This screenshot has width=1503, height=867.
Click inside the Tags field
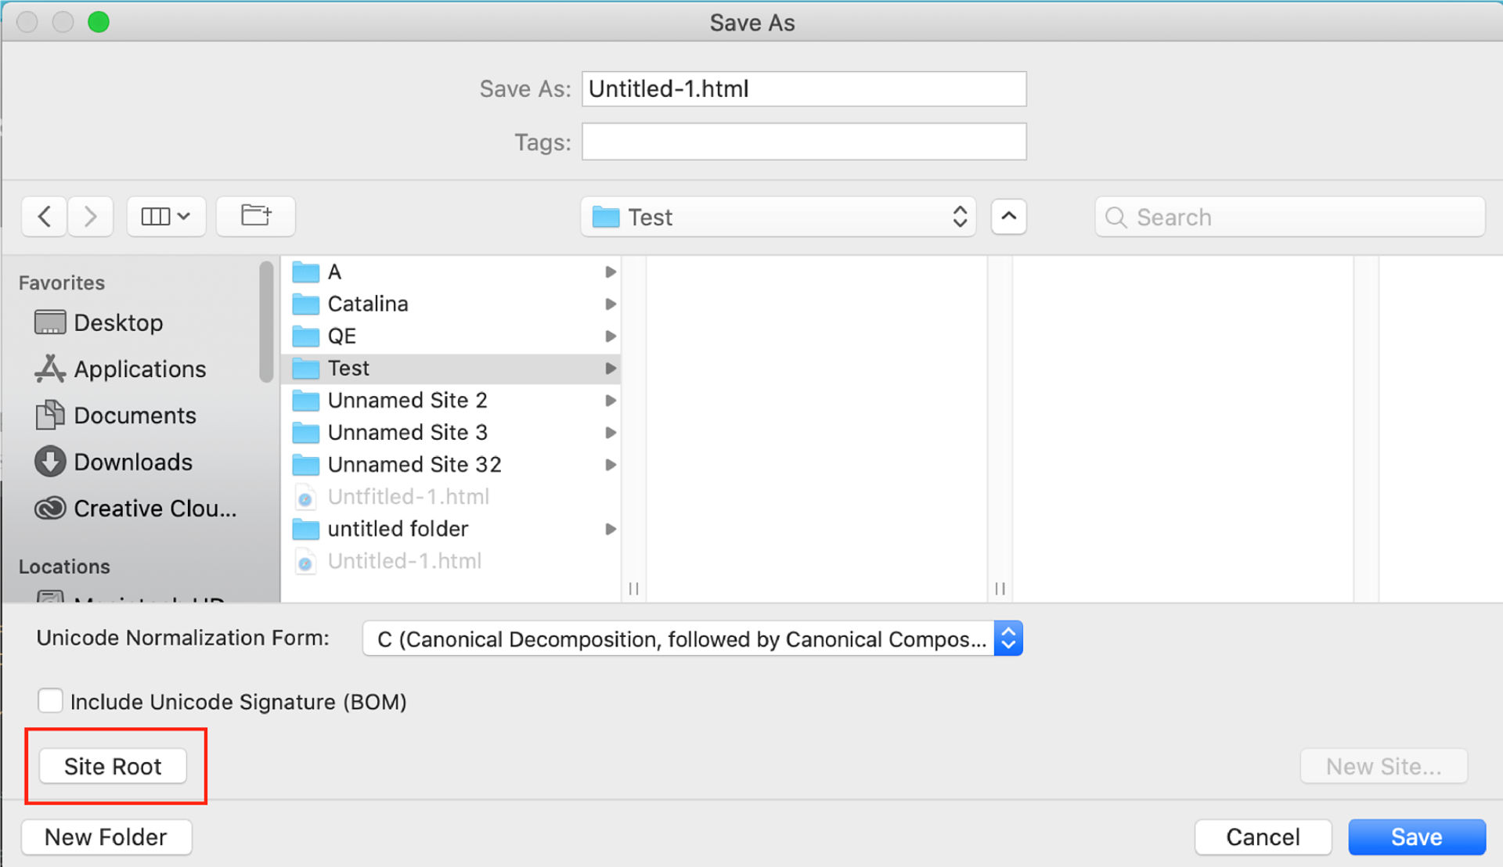pos(803,142)
